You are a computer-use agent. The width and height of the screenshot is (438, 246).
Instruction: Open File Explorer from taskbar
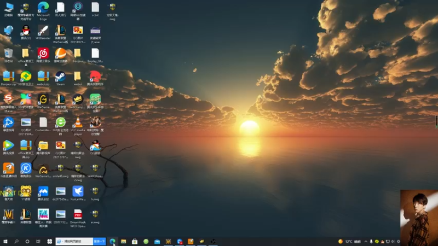(124, 241)
